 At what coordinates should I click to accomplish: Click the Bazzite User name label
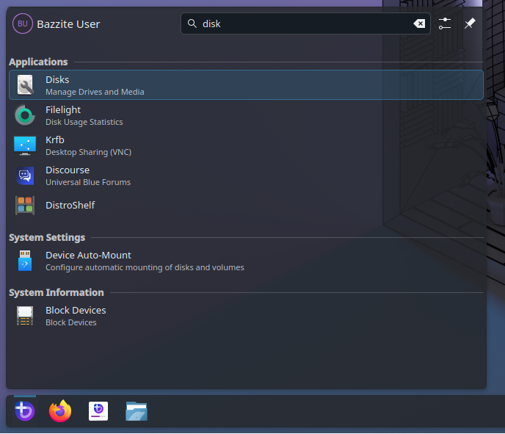pyautogui.click(x=68, y=24)
